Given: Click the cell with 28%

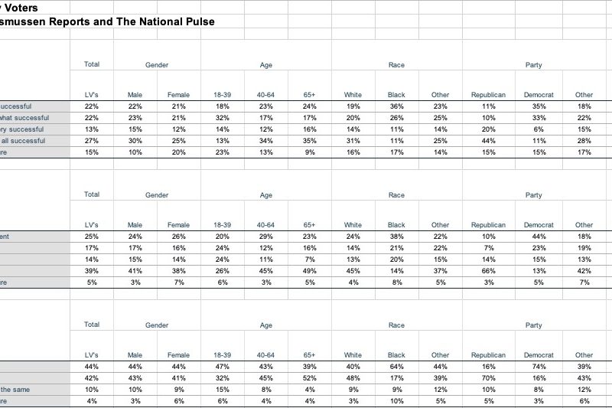Looking at the screenshot, I should [584, 141].
